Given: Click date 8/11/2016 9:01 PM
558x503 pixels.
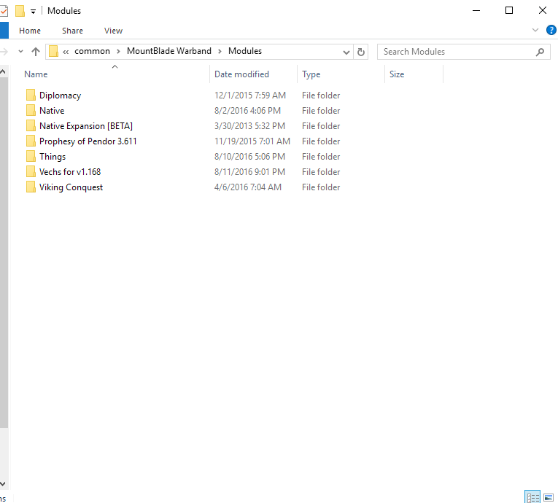Looking at the screenshot, I should coord(249,172).
